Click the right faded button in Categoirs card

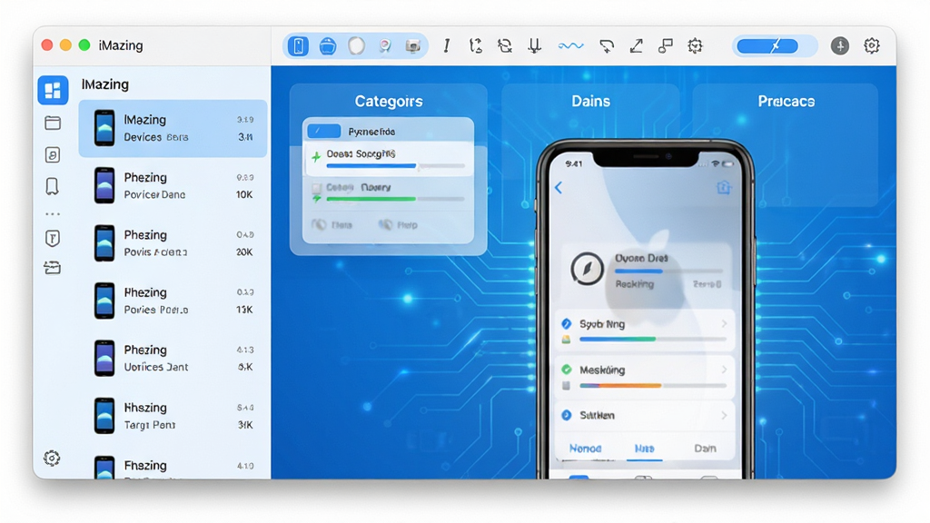(x=398, y=225)
